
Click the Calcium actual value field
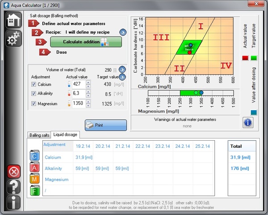78,84
